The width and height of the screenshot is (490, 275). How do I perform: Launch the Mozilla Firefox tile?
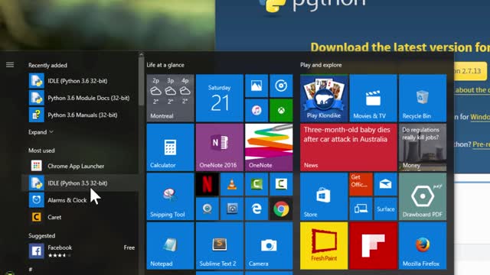(423, 246)
